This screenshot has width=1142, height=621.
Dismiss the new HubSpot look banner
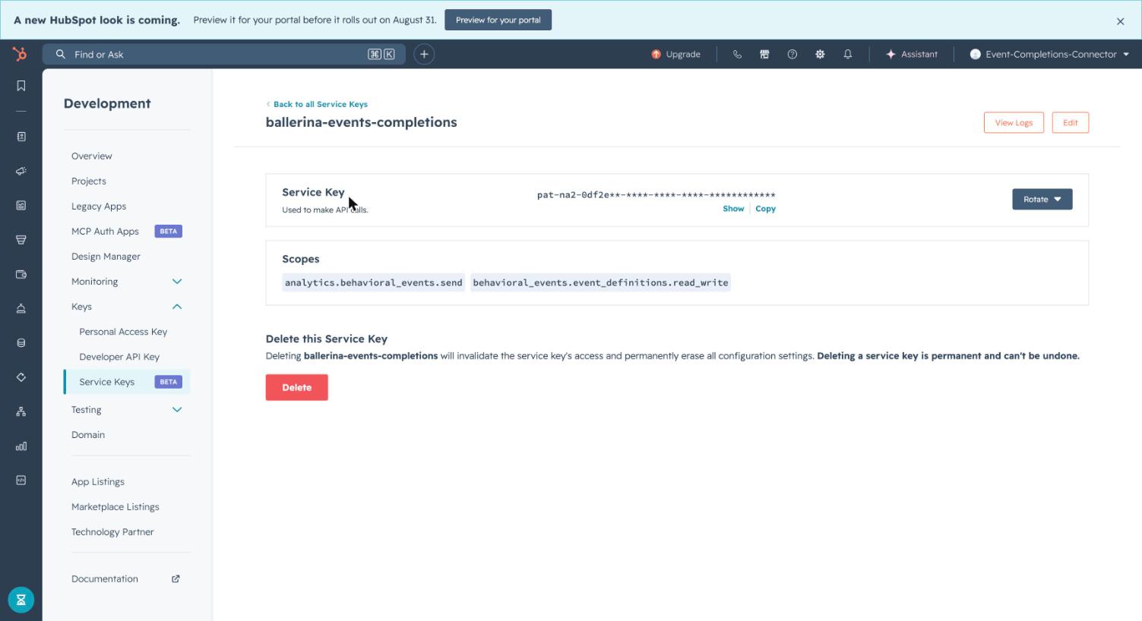pyautogui.click(x=1120, y=21)
